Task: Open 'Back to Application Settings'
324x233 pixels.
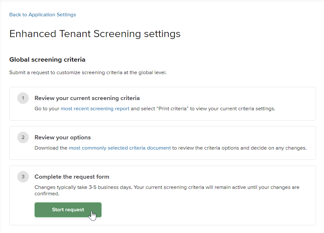Action: coord(42,14)
